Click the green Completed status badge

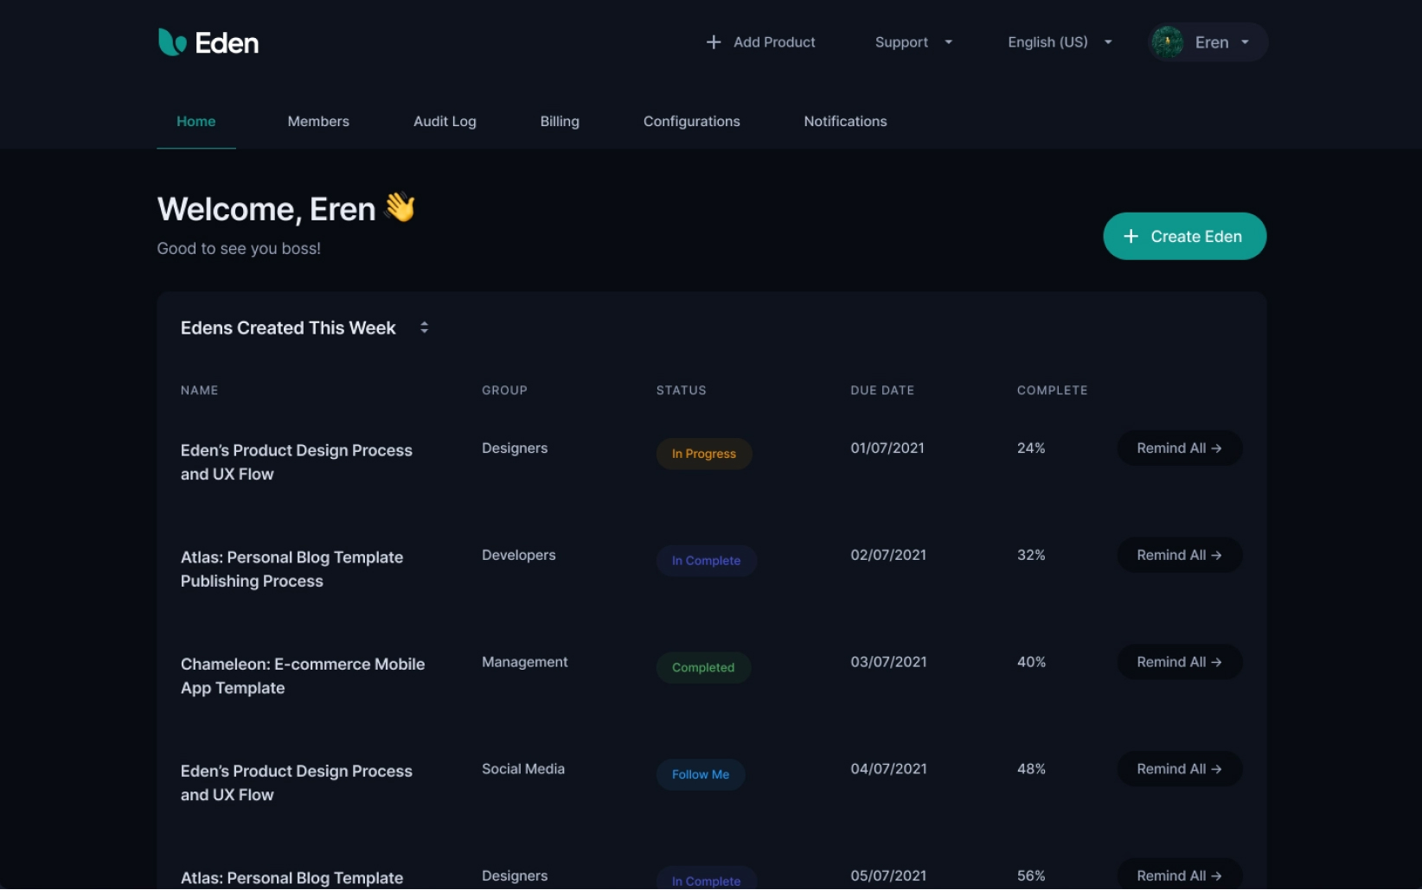click(x=702, y=668)
